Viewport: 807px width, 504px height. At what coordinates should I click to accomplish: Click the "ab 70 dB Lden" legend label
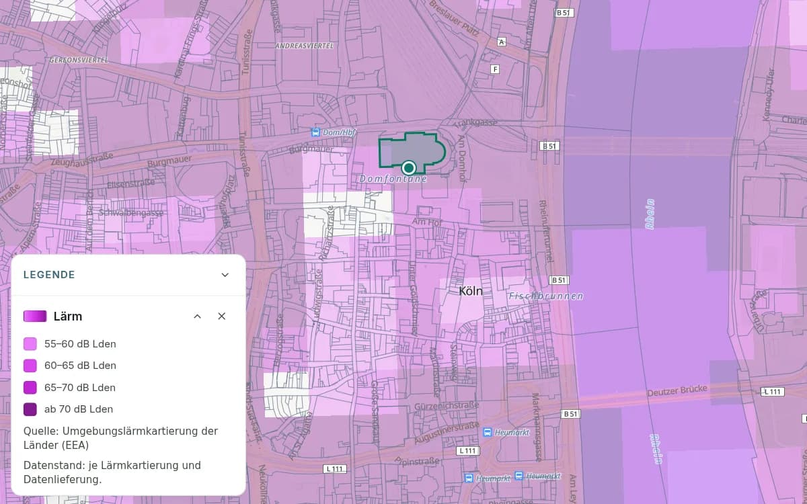[x=79, y=409]
